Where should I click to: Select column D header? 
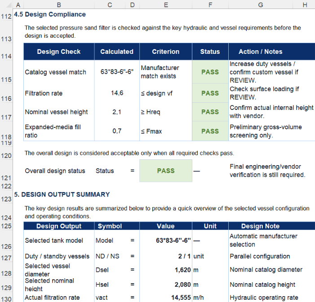(132, 4)
